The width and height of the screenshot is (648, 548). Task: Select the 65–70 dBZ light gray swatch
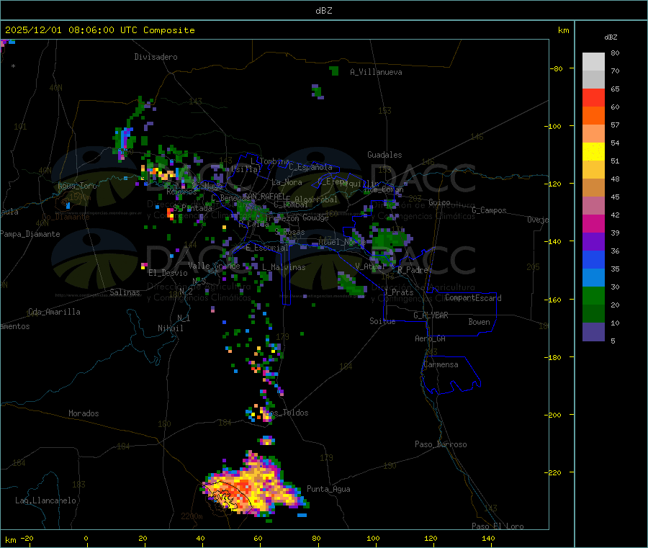pyautogui.click(x=593, y=79)
